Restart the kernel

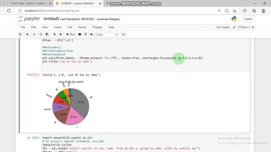point(86,35)
